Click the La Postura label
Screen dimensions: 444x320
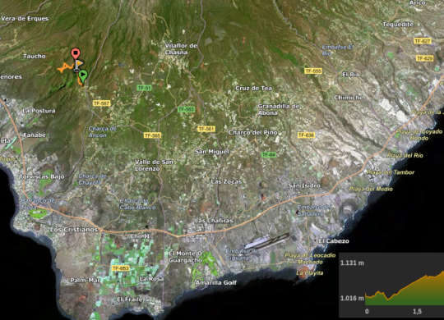point(39,111)
